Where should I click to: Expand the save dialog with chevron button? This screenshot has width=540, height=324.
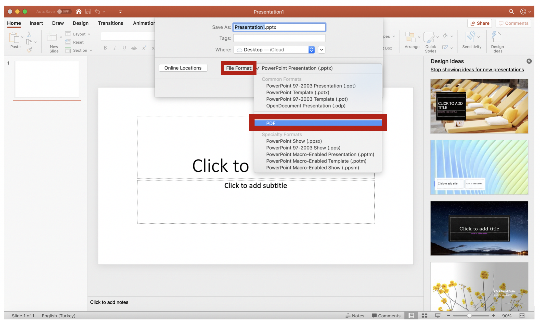[x=322, y=50]
